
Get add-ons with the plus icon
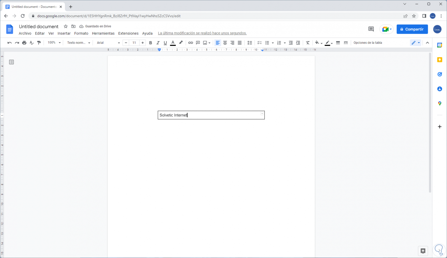coord(440,127)
